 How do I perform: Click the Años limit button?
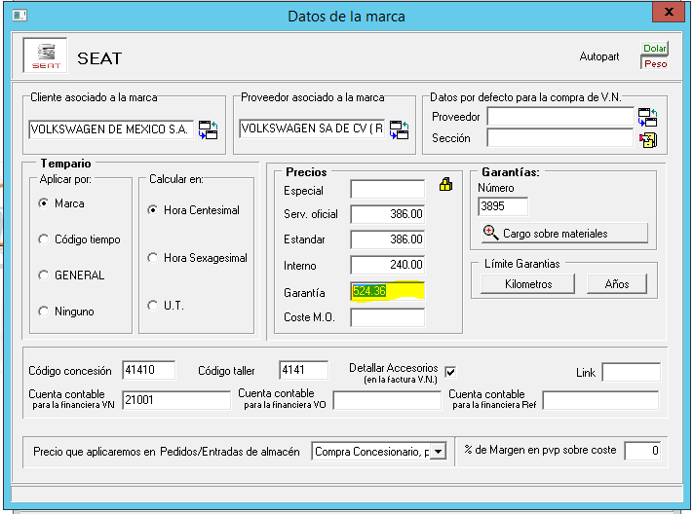click(x=617, y=283)
